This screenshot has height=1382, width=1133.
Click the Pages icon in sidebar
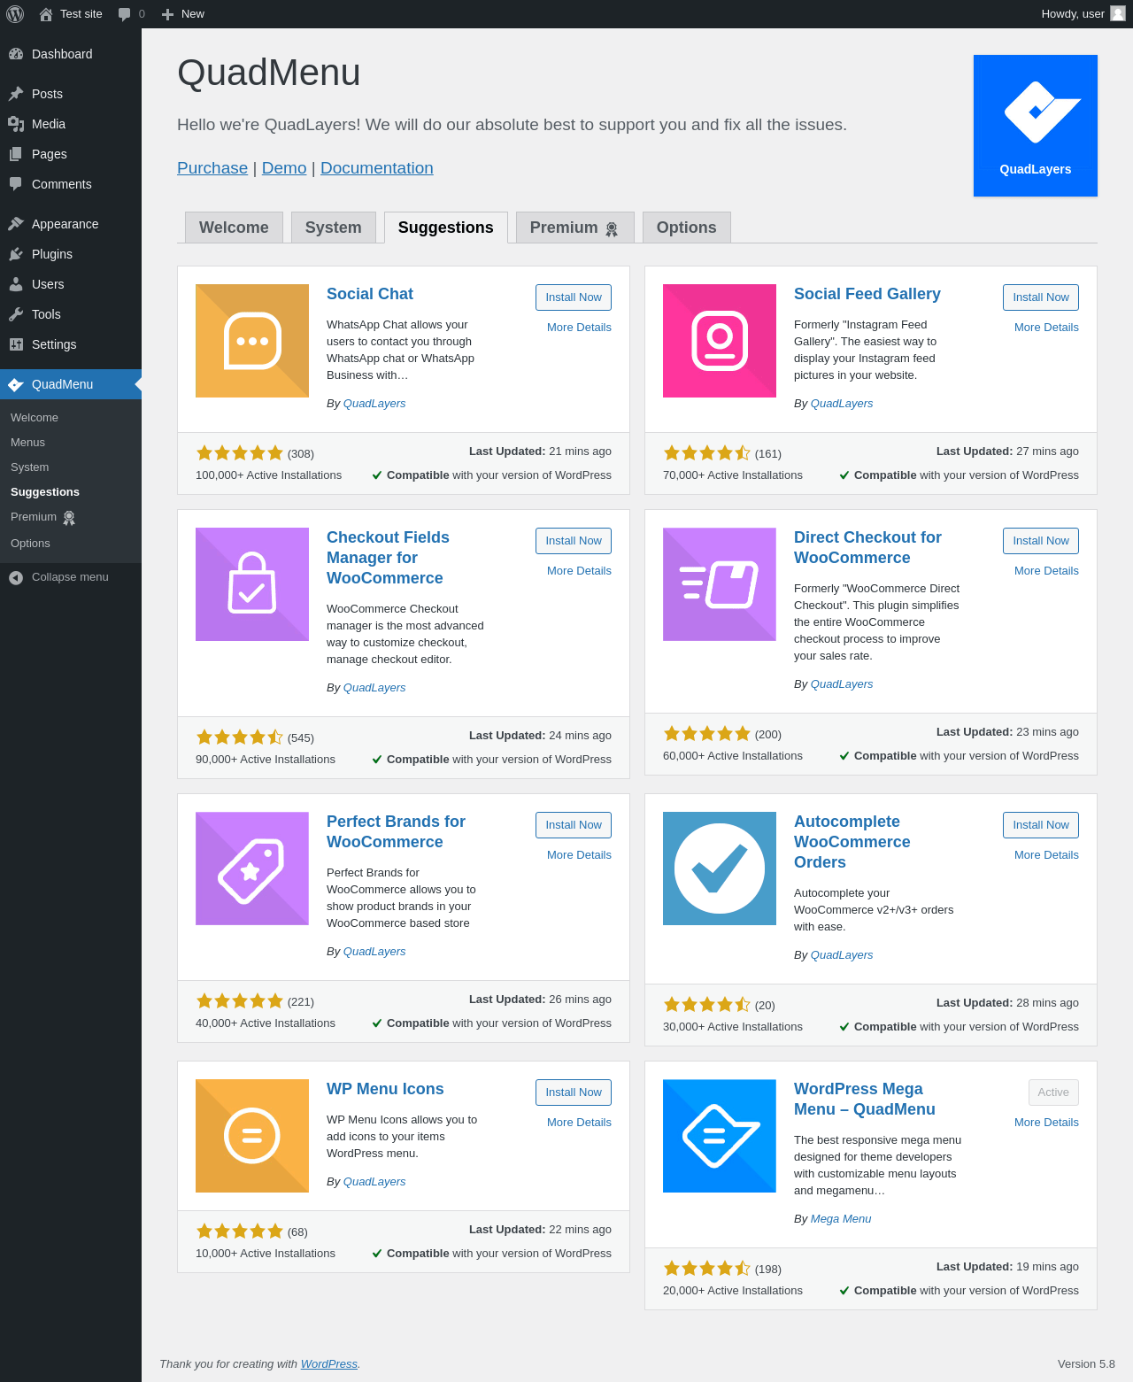16,154
